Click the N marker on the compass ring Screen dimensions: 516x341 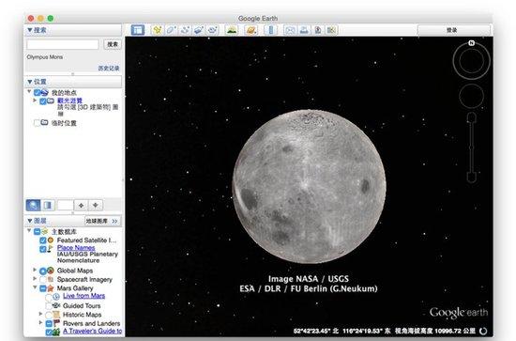(471, 43)
